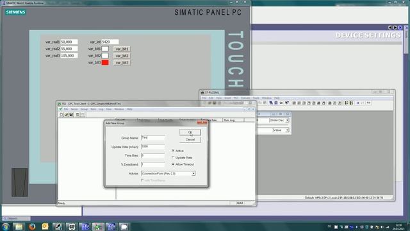This screenshot has height=231, width=410.
Task: Click the Run. Avg column header
Action: click(233, 120)
